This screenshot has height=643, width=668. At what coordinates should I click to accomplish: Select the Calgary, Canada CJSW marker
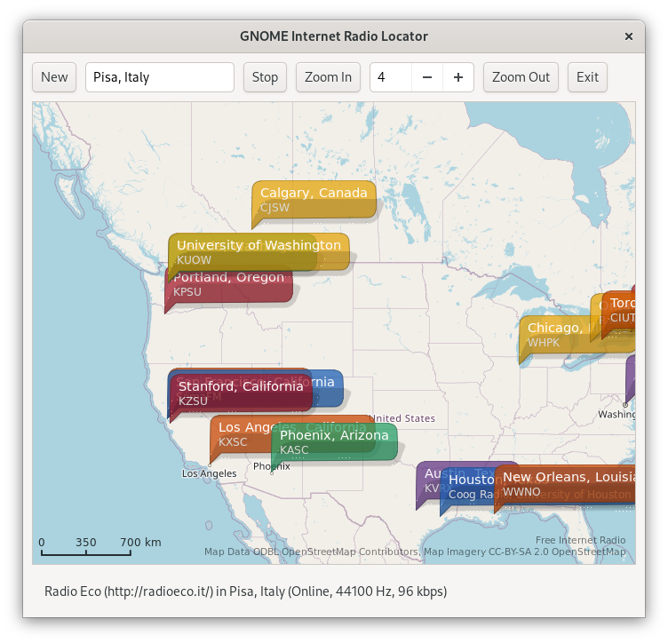click(314, 199)
